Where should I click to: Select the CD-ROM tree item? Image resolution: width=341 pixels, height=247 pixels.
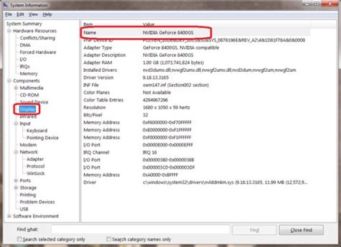pos(29,95)
